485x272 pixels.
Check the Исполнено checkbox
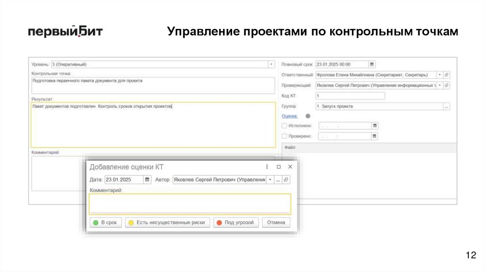(x=285, y=126)
